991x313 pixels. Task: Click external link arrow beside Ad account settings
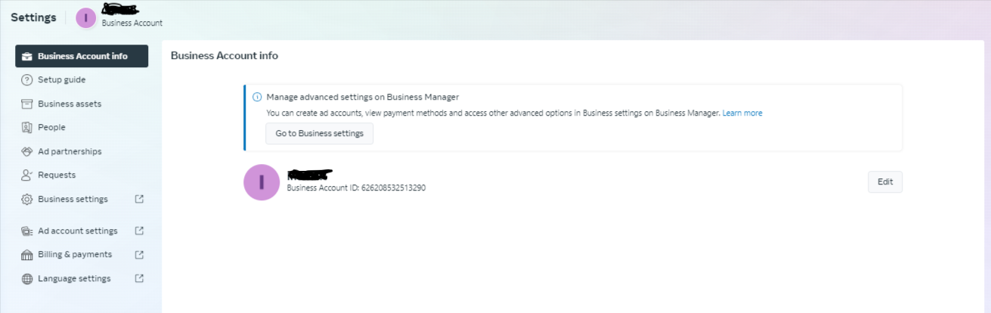[139, 231]
